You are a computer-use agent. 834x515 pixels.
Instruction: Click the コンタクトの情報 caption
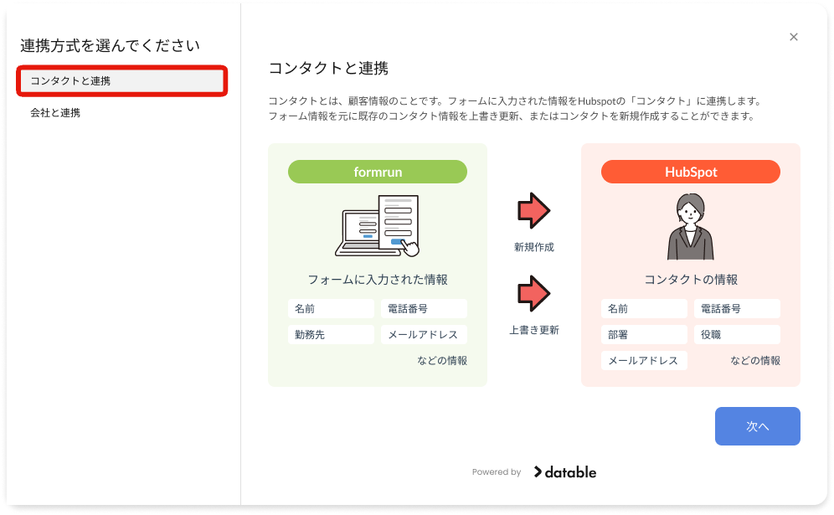691,280
